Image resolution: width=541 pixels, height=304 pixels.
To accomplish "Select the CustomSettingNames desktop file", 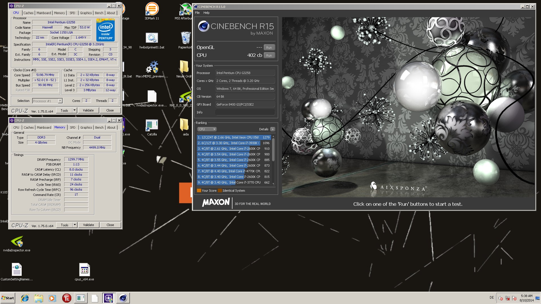I will pyautogui.click(x=17, y=272).
